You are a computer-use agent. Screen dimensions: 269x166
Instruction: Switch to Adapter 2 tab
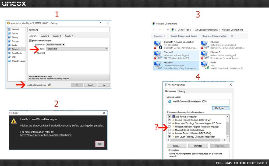coord(45,36)
